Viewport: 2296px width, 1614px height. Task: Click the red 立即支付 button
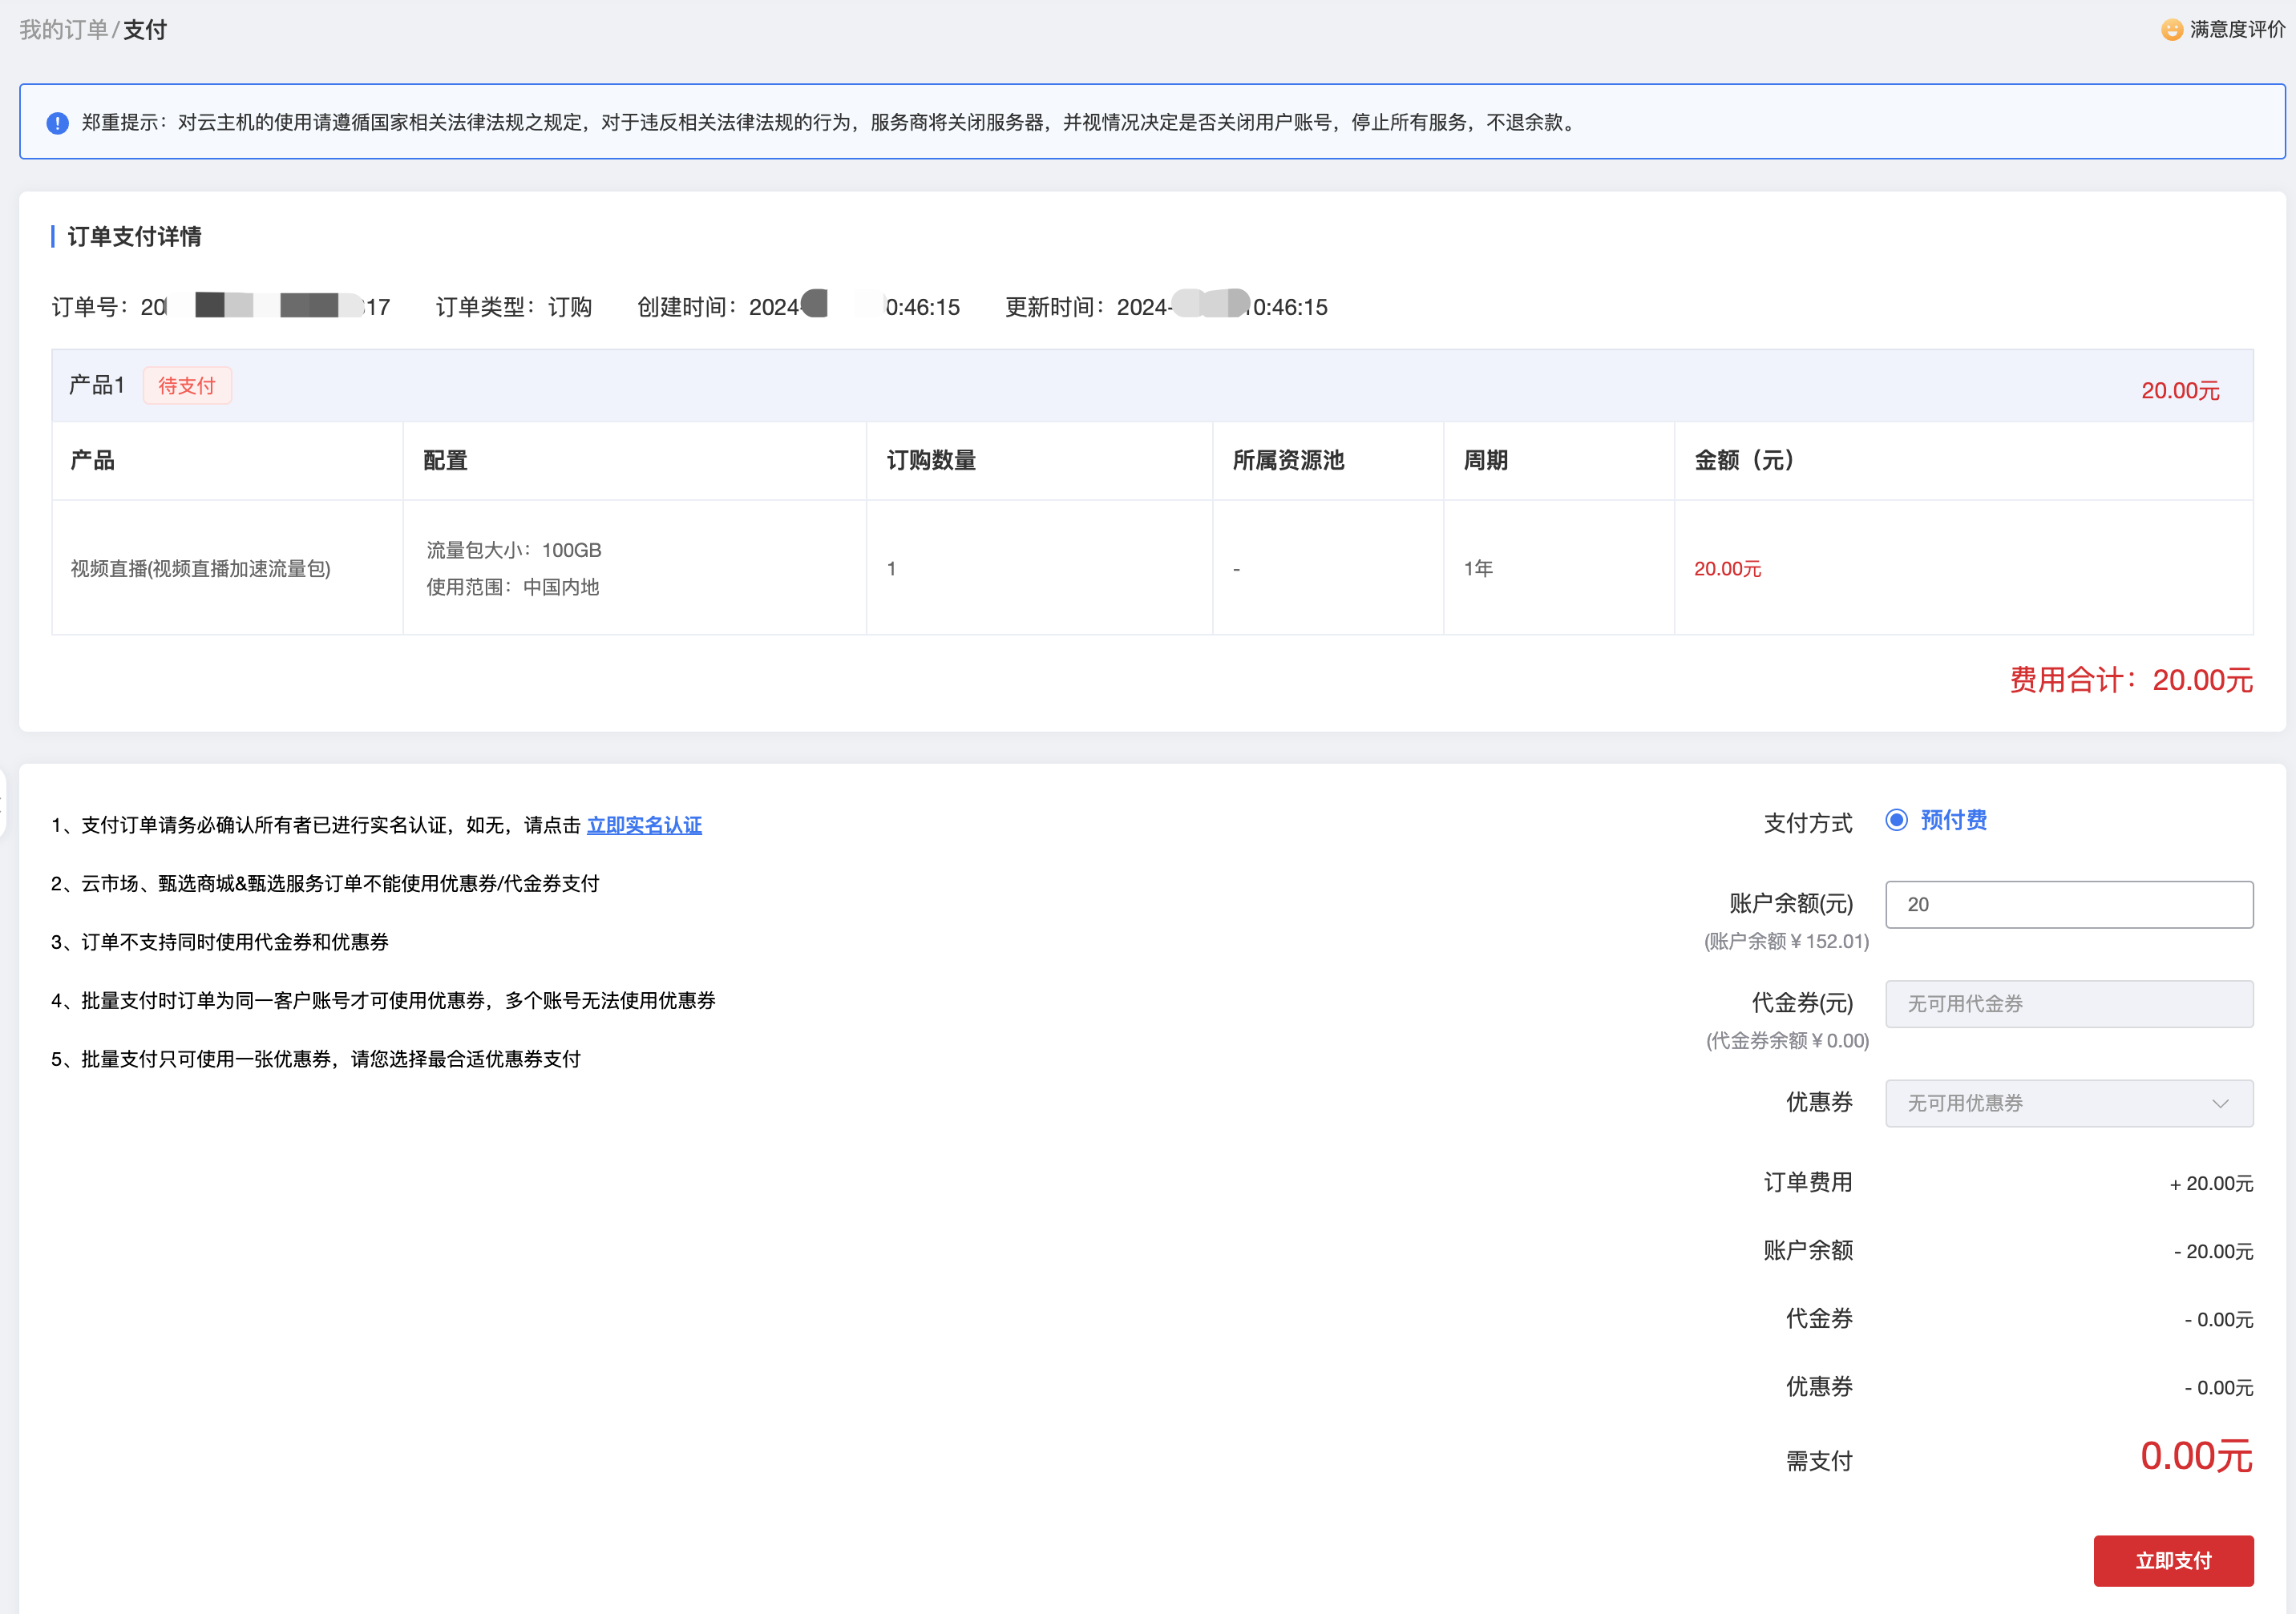[x=2173, y=1561]
